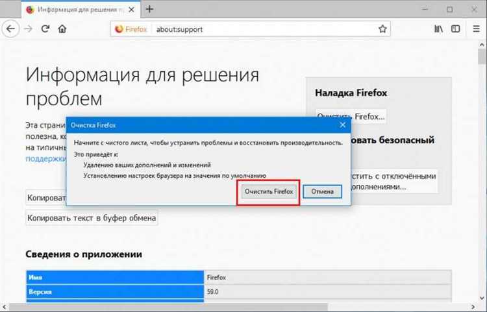
Task: Bookmark this page with the star icon
Action: coord(382,29)
